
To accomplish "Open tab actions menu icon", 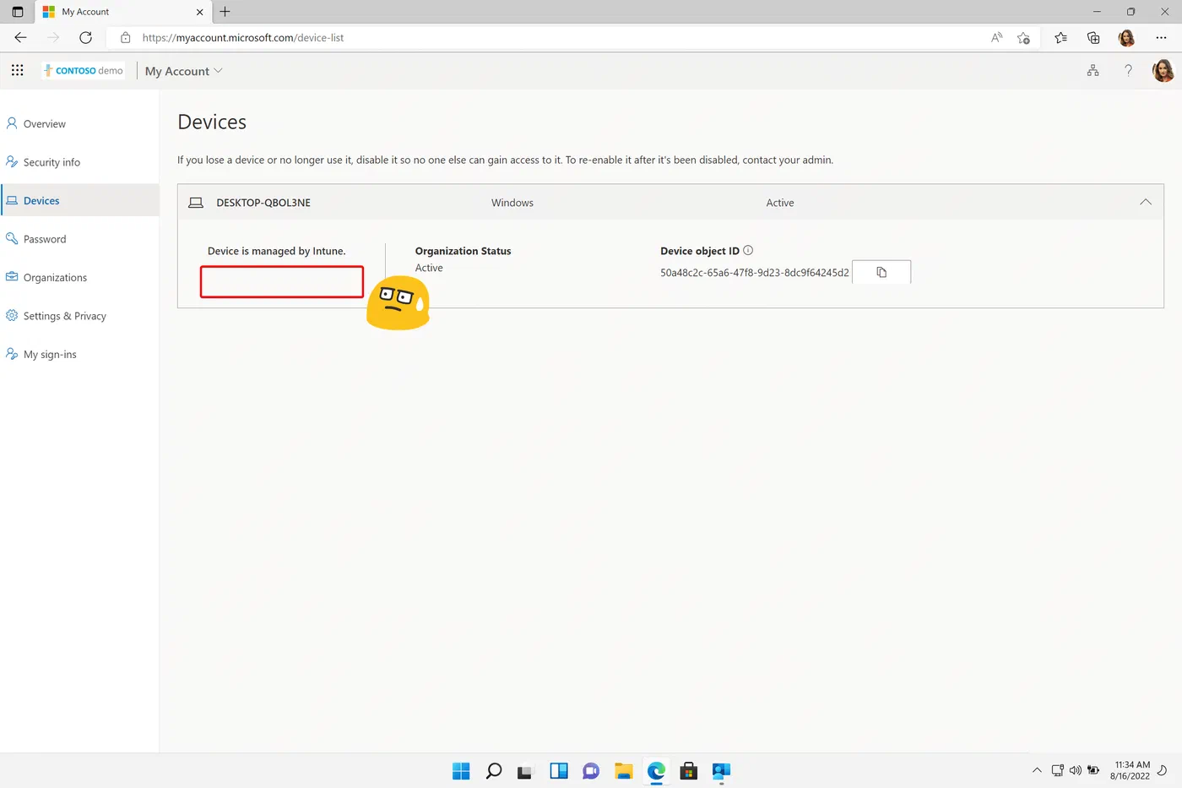I will 17,12.
